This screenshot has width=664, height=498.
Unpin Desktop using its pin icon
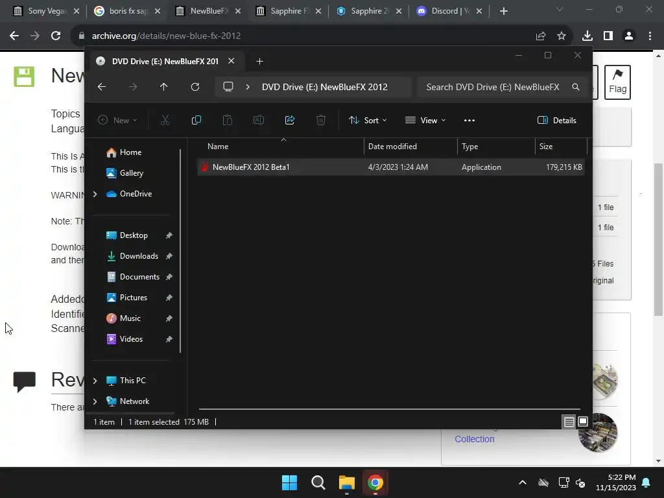[x=169, y=235]
